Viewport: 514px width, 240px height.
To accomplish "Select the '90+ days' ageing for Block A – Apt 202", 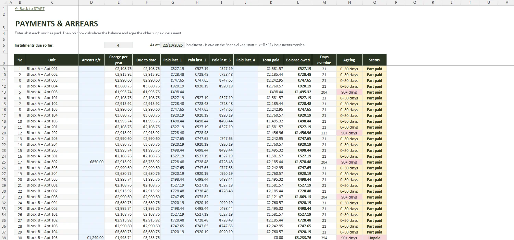I will point(349,133).
